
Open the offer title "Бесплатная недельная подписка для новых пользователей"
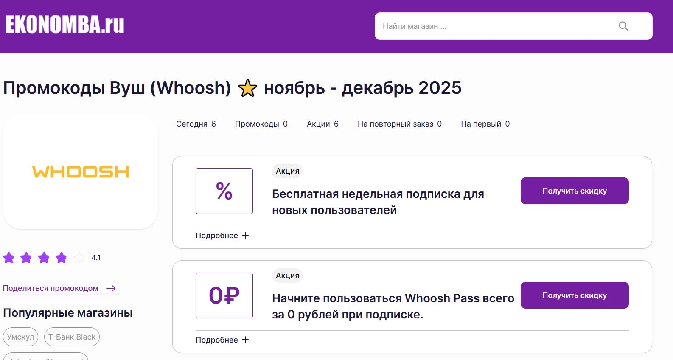coord(378,202)
